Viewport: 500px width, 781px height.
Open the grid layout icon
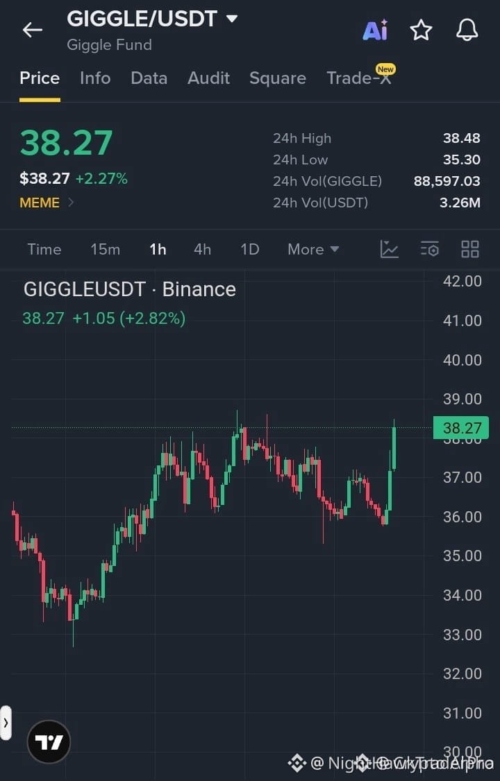(470, 249)
